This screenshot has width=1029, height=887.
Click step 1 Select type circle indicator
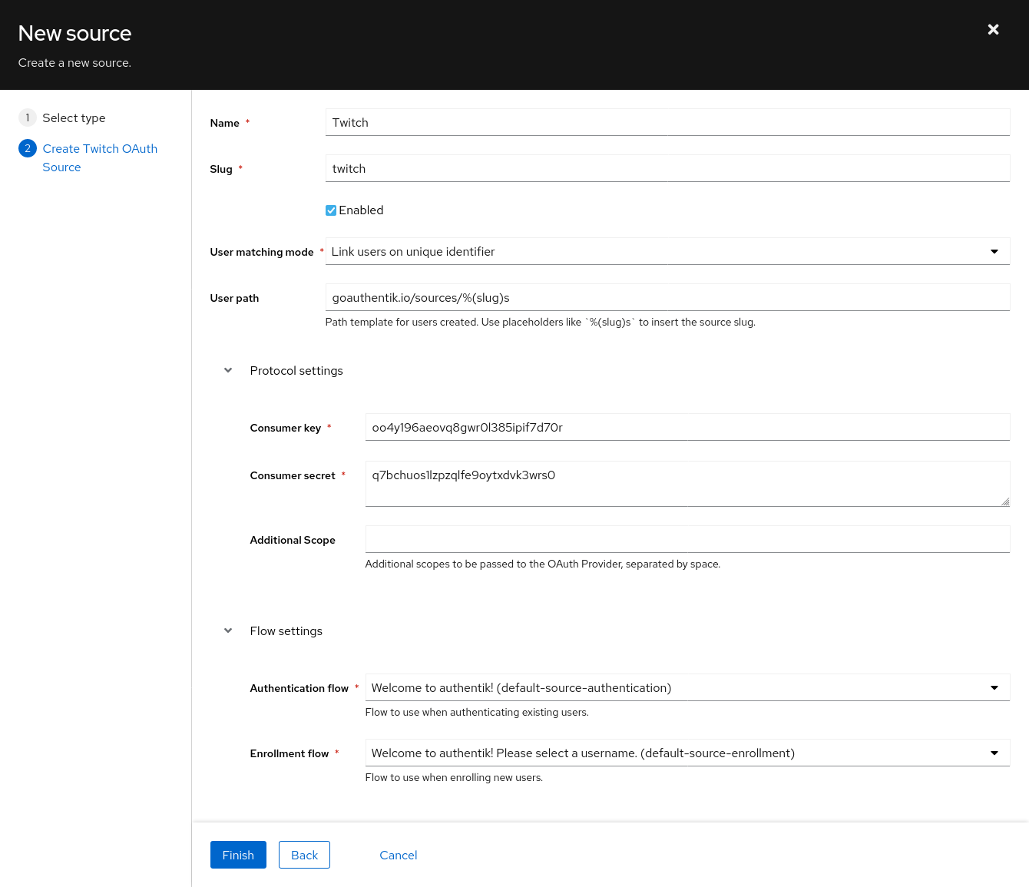tap(28, 117)
